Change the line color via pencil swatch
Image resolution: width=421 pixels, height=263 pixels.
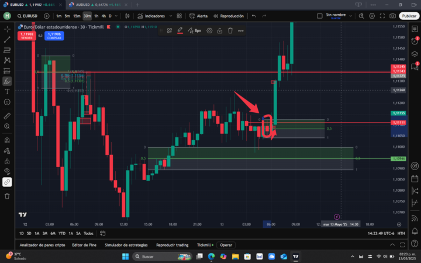click(180, 30)
